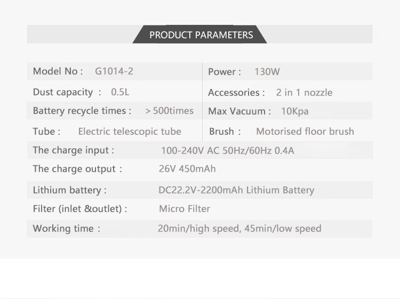Viewport: 400px width, 299px height.
Task: Select the 0.5L dust capacity value
Action: coord(120,92)
